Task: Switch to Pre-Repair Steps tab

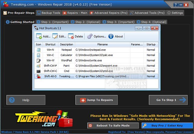Action: click(x=19, y=13)
